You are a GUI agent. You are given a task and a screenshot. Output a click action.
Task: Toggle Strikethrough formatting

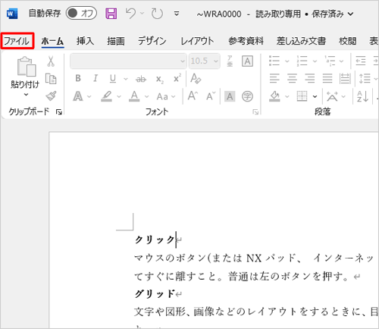click(141, 79)
